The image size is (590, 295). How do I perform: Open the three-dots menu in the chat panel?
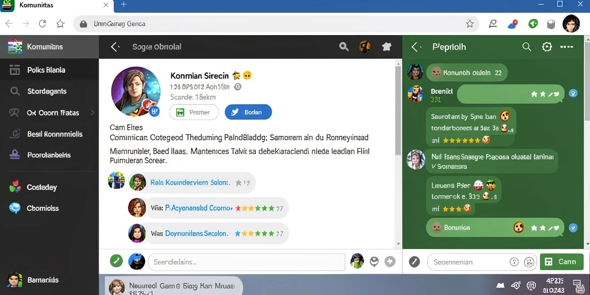(566, 47)
